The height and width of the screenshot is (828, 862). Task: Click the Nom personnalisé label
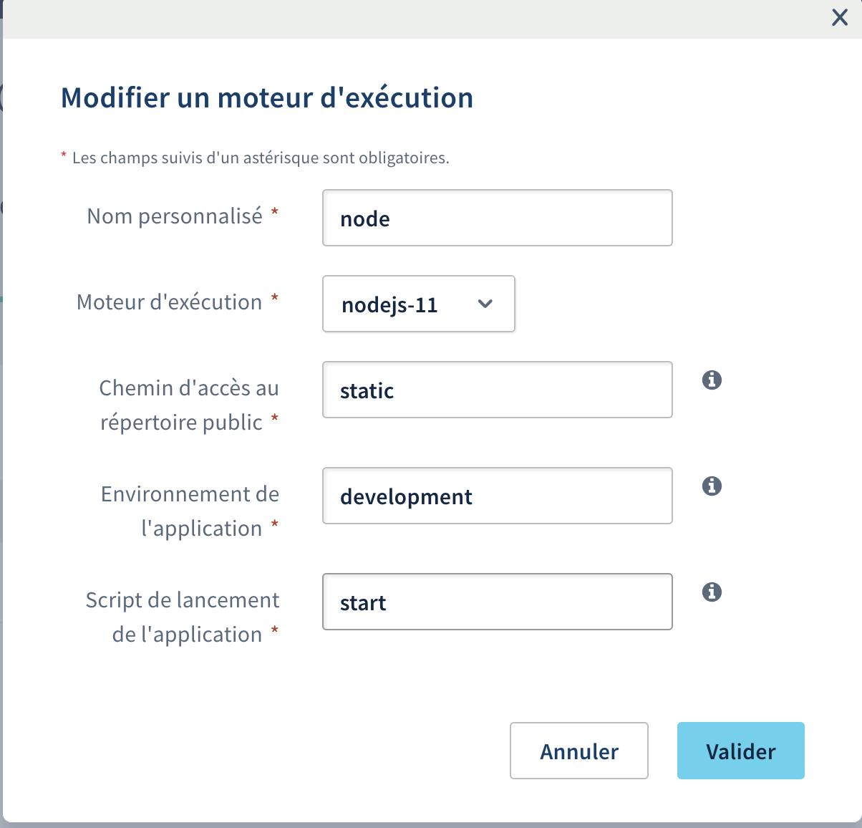pyautogui.click(x=175, y=216)
